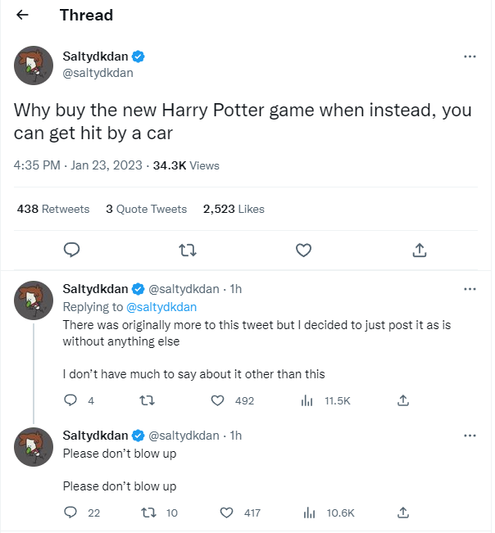Open Saltydkdan's profile avatar on main tweet

coord(34,65)
